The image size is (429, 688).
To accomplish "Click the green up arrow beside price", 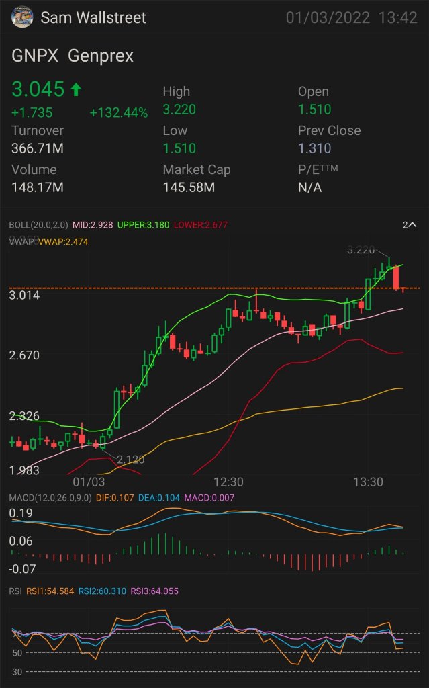I will click(76, 89).
